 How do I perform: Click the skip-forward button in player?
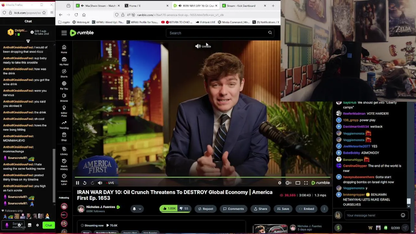[92, 183]
